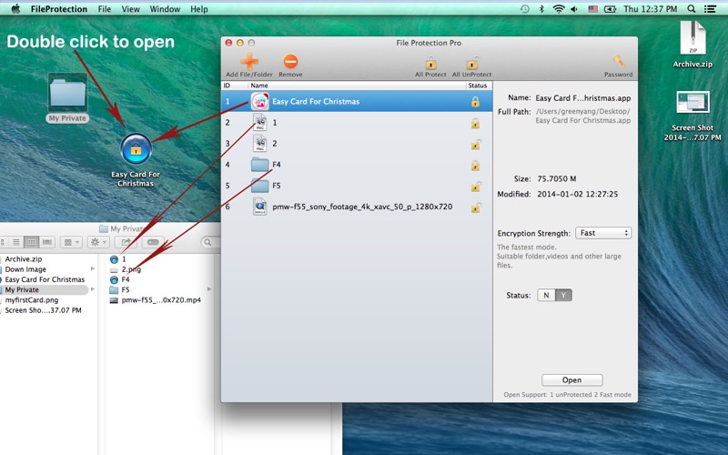Screen dimensions: 728x455
Task: Click the Open button
Action: [572, 380]
